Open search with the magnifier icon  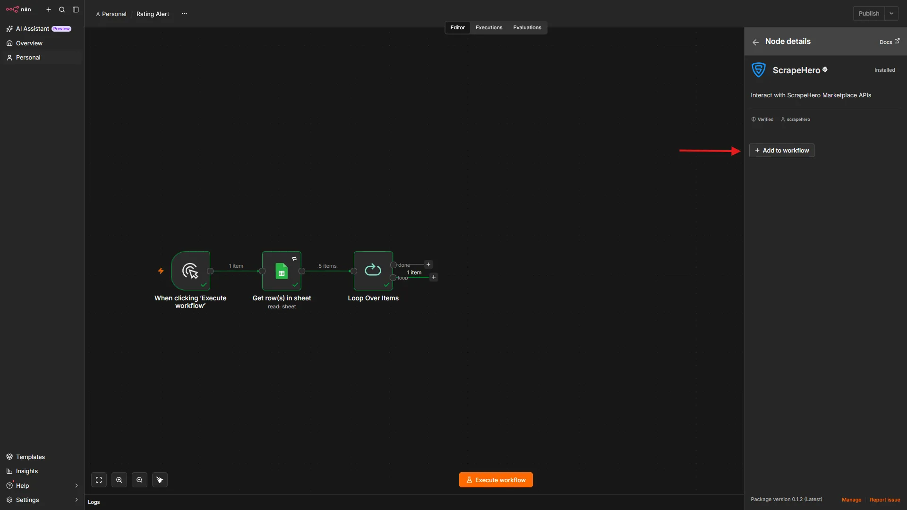62,9
